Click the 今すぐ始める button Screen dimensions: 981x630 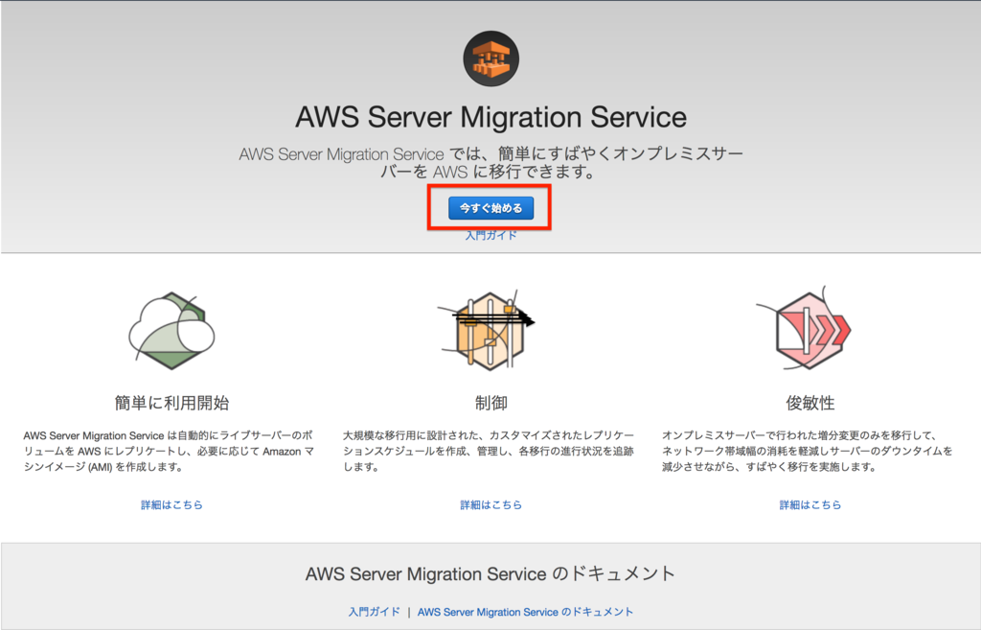tap(490, 208)
